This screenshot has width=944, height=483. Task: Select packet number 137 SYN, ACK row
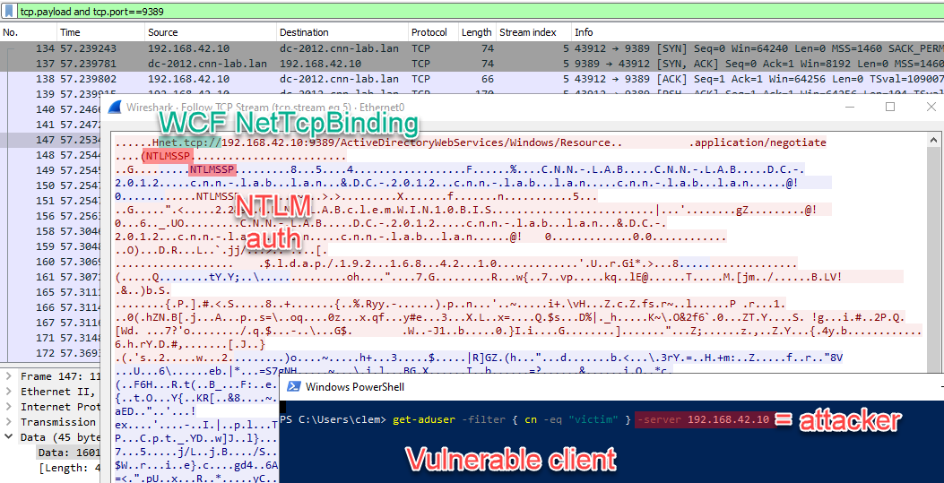coord(472,63)
